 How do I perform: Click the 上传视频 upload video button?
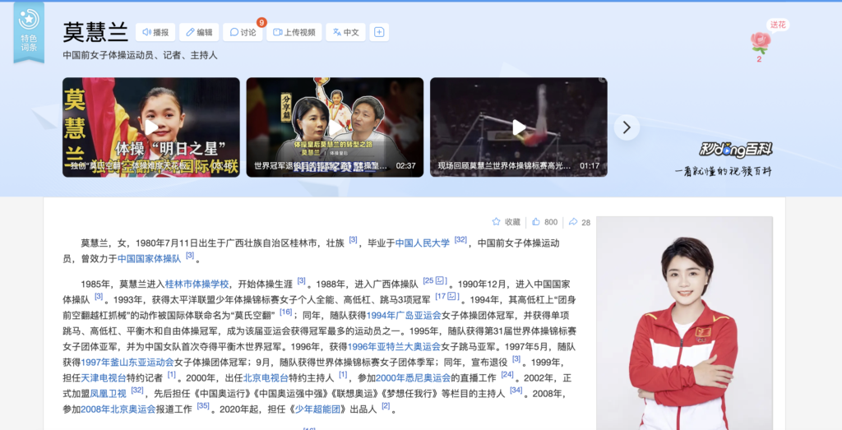(294, 32)
